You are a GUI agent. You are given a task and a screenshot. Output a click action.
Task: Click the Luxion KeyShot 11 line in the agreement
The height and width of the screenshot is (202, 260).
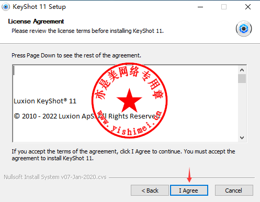click(45, 101)
